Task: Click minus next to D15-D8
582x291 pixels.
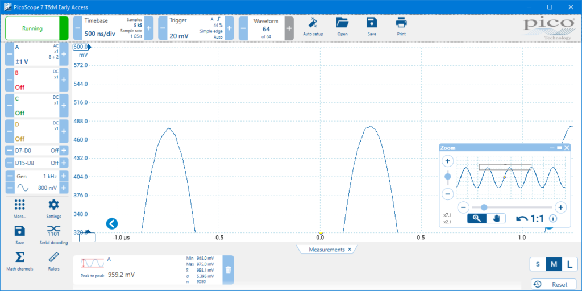Action: [10, 163]
